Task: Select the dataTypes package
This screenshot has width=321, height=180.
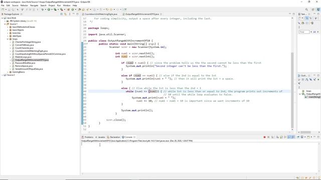Action: [17, 36]
